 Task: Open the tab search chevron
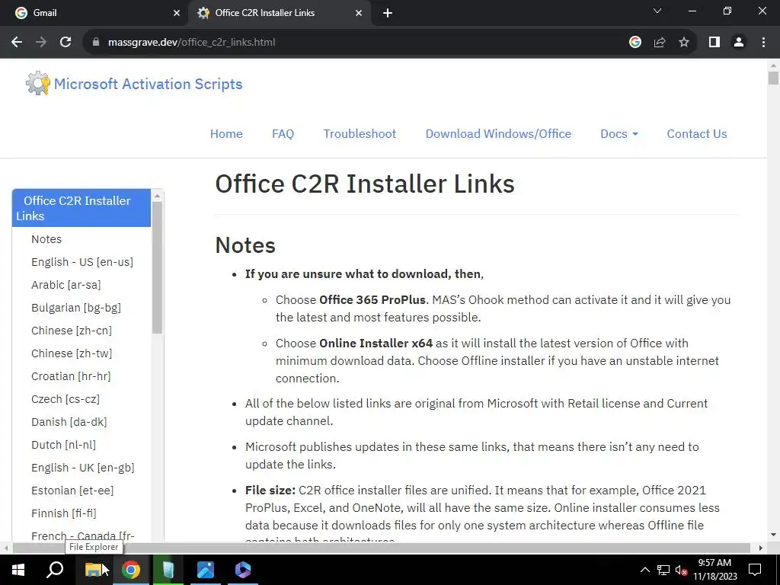(x=657, y=11)
